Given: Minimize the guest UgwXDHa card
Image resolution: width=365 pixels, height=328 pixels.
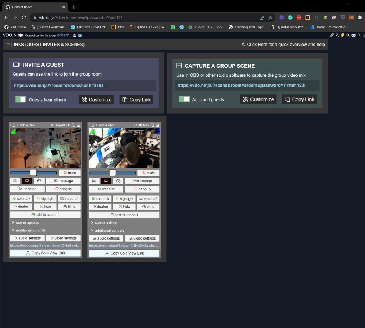Looking at the screenshot, I should point(78,125).
